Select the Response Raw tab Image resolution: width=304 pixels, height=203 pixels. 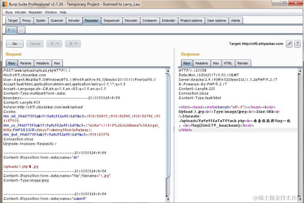pos(187,63)
